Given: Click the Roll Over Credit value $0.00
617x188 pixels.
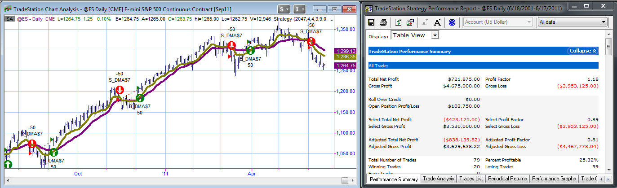Looking at the screenshot, I should (473, 100).
